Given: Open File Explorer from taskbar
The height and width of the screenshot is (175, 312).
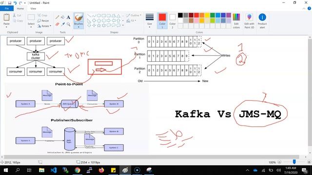Looking at the screenshot, I should (x=41, y=170).
